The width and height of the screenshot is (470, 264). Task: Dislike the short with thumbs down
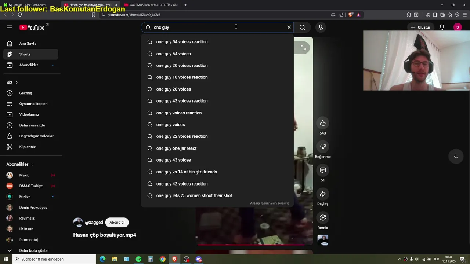click(x=323, y=147)
